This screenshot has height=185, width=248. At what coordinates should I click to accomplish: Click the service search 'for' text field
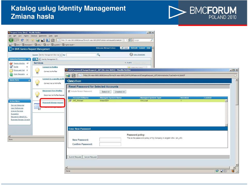click(x=81, y=55)
